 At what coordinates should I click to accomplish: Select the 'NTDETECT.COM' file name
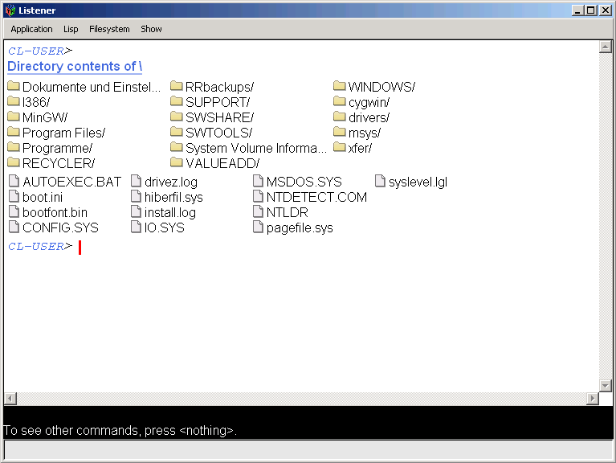click(316, 197)
